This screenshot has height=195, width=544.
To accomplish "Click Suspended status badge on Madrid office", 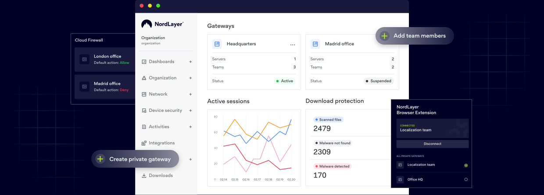I will [x=379, y=81].
